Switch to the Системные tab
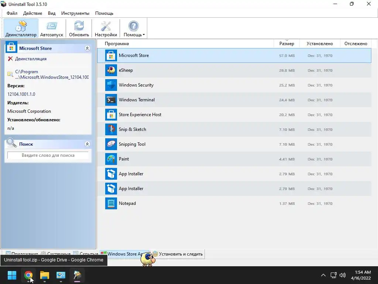The height and width of the screenshot is (284, 378). click(x=56, y=254)
